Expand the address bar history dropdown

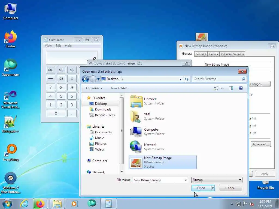[180, 79]
